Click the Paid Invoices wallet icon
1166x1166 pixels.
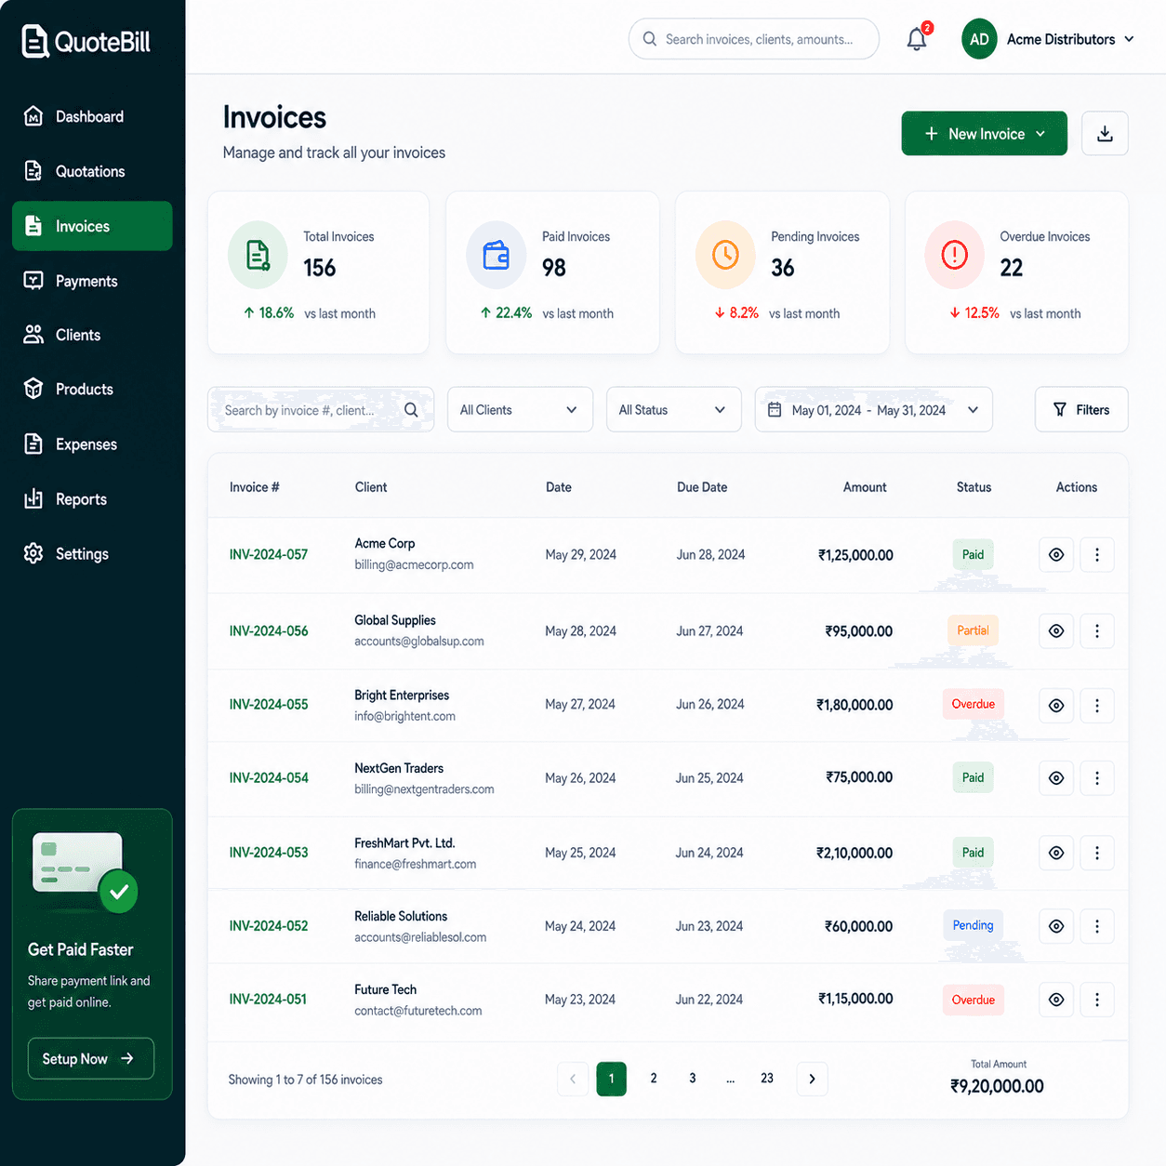pos(497,255)
